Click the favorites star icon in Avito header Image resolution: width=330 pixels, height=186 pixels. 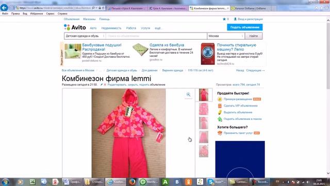[x=224, y=19]
